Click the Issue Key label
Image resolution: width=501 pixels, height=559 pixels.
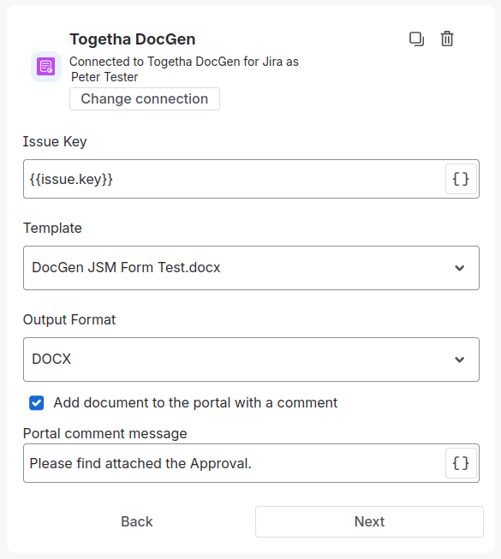tap(55, 141)
